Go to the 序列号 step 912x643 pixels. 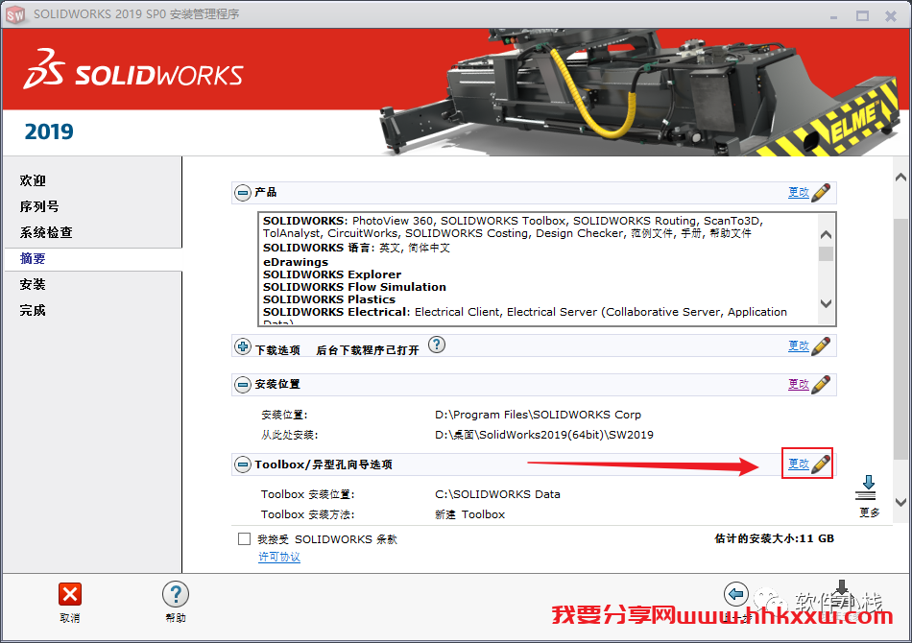(39, 206)
